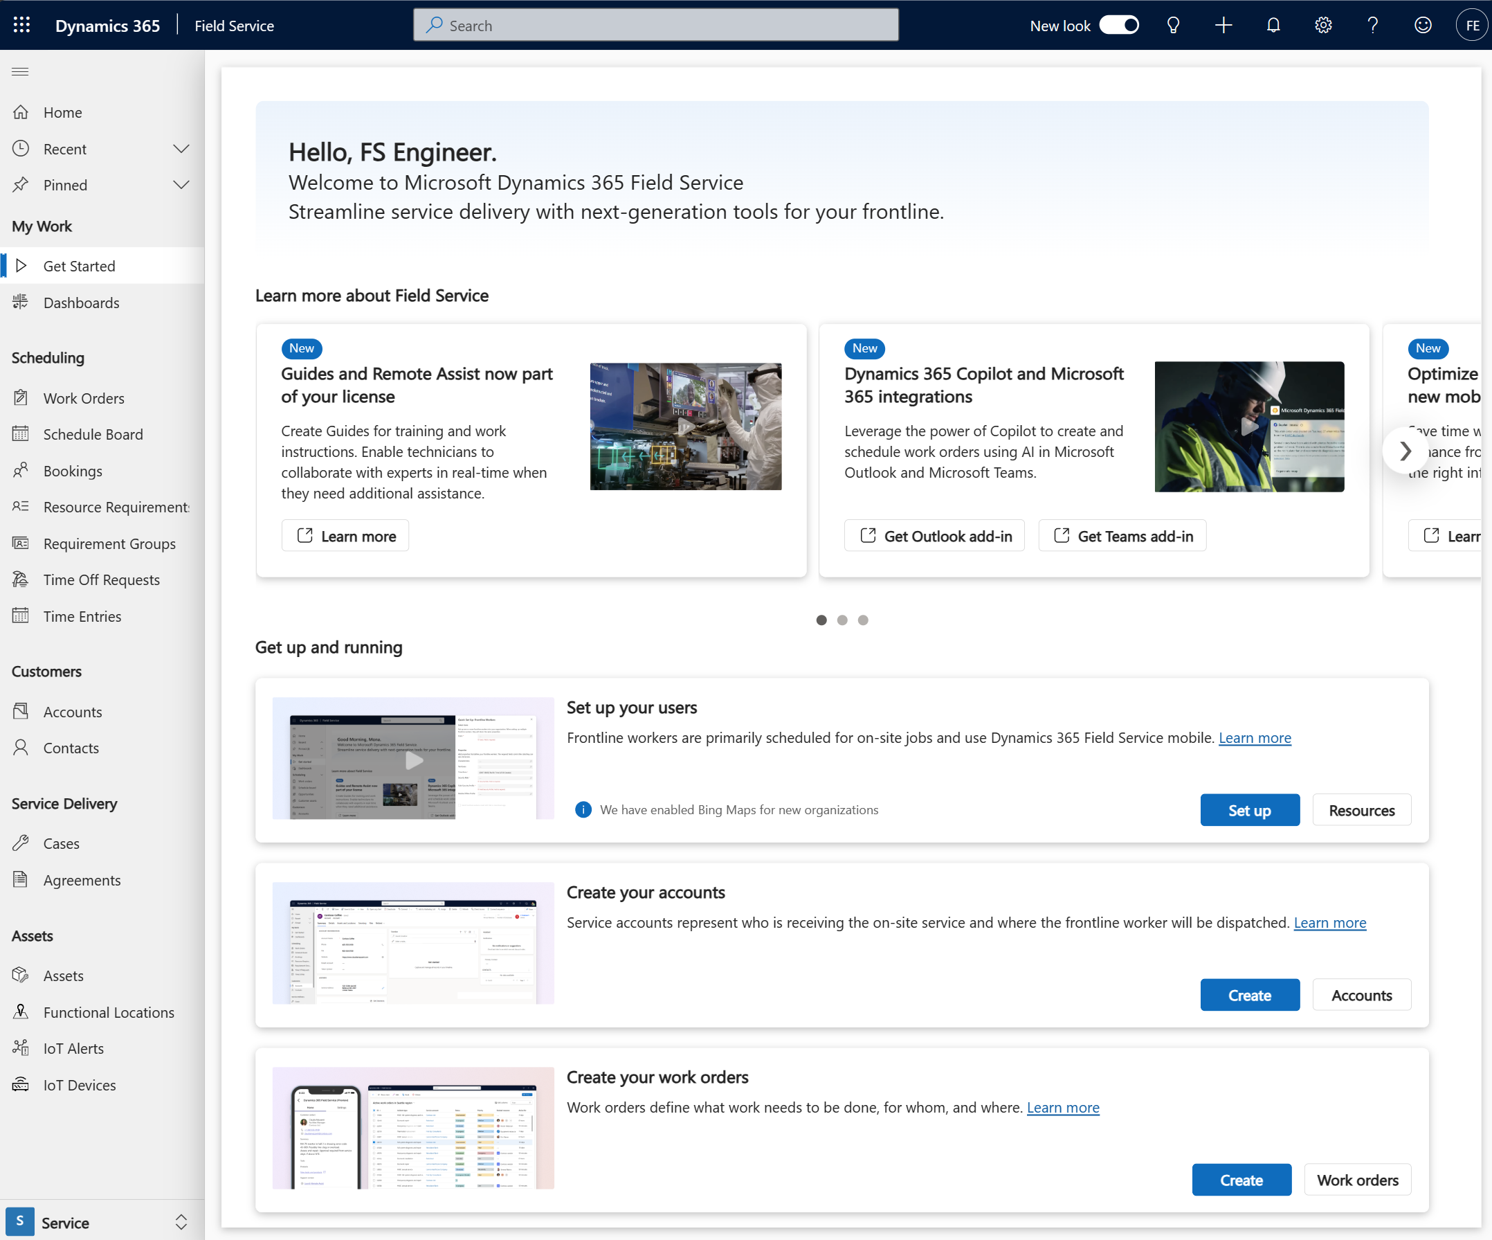Select the IoT Devices icon
The width and height of the screenshot is (1492, 1240).
click(x=20, y=1084)
